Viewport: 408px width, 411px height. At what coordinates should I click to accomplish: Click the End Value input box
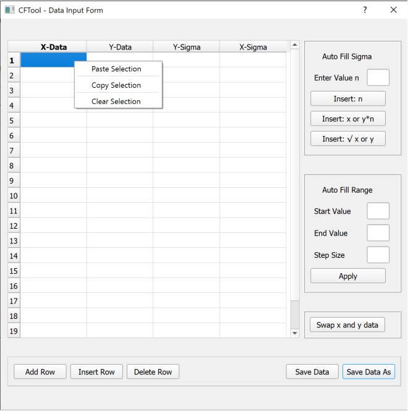[378, 233]
